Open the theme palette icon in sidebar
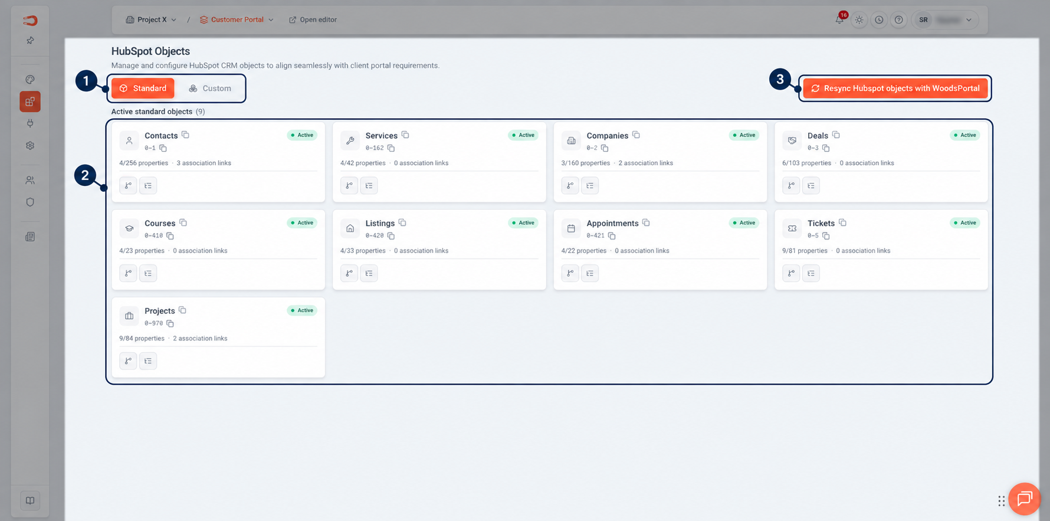Screen dimensions: 1050x521 coord(30,80)
